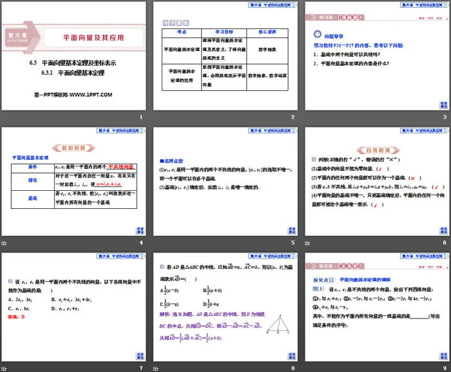This screenshot has width=451, height=372.
Task: Select slide 7 thumbnail with 答案: B
Action: click(x=73, y=308)
